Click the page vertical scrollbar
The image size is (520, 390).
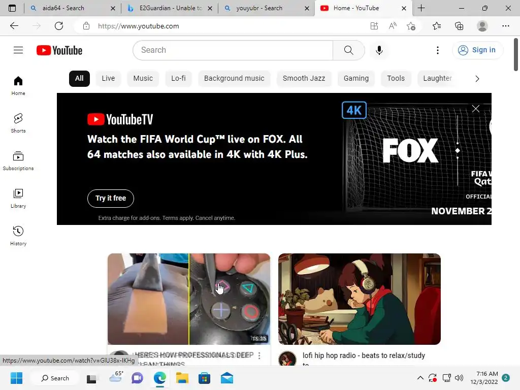tap(516, 54)
